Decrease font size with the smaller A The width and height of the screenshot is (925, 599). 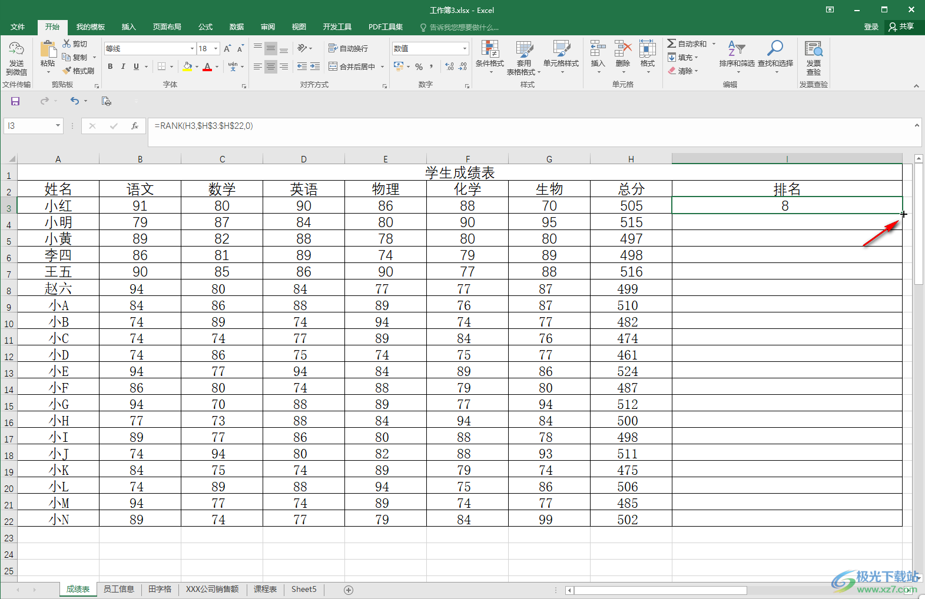point(240,49)
